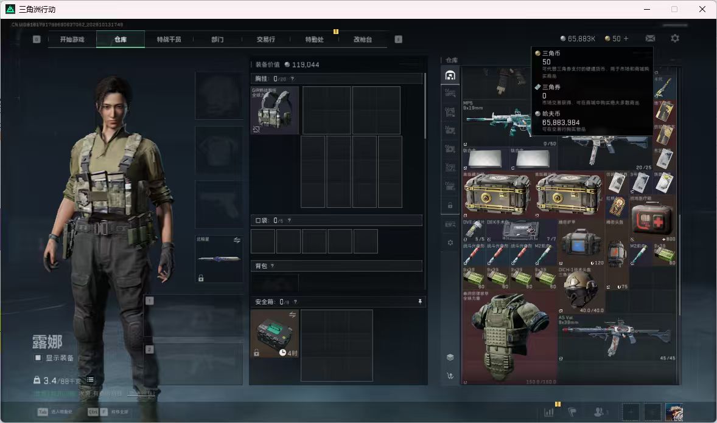Toggle the 显示装备 checkbox

38,358
